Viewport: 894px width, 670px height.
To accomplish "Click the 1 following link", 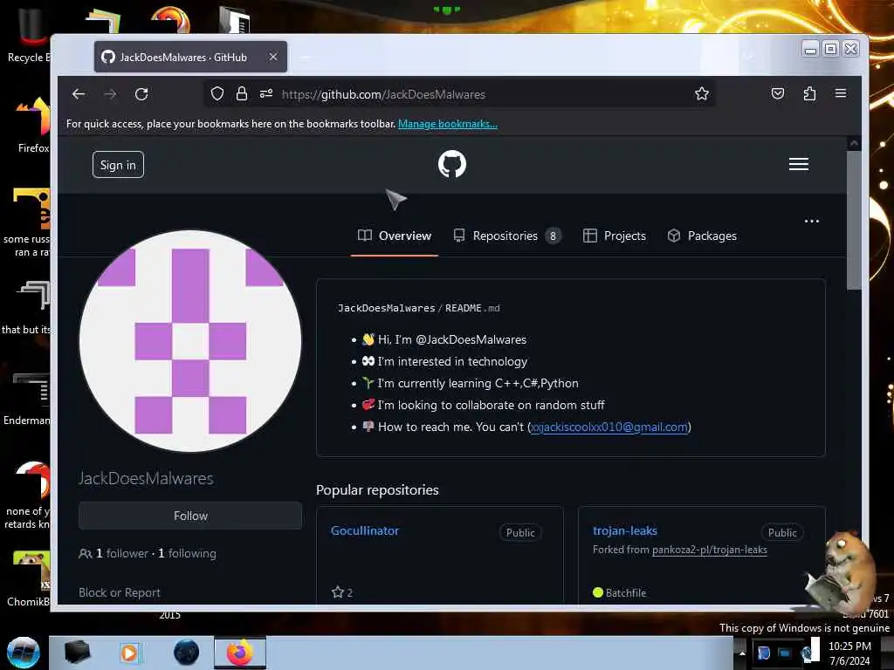I will (x=187, y=553).
